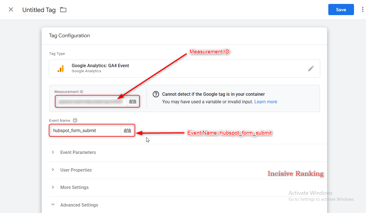Select the Google Analytics: GA4 Event tag type
The width and height of the screenshot is (366, 213).
[185, 69]
